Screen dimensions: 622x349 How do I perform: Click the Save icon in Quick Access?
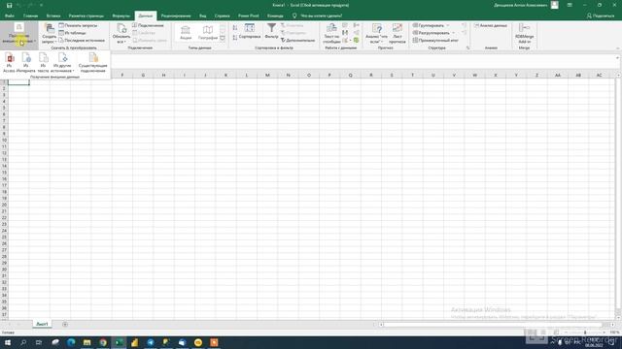point(9,5)
